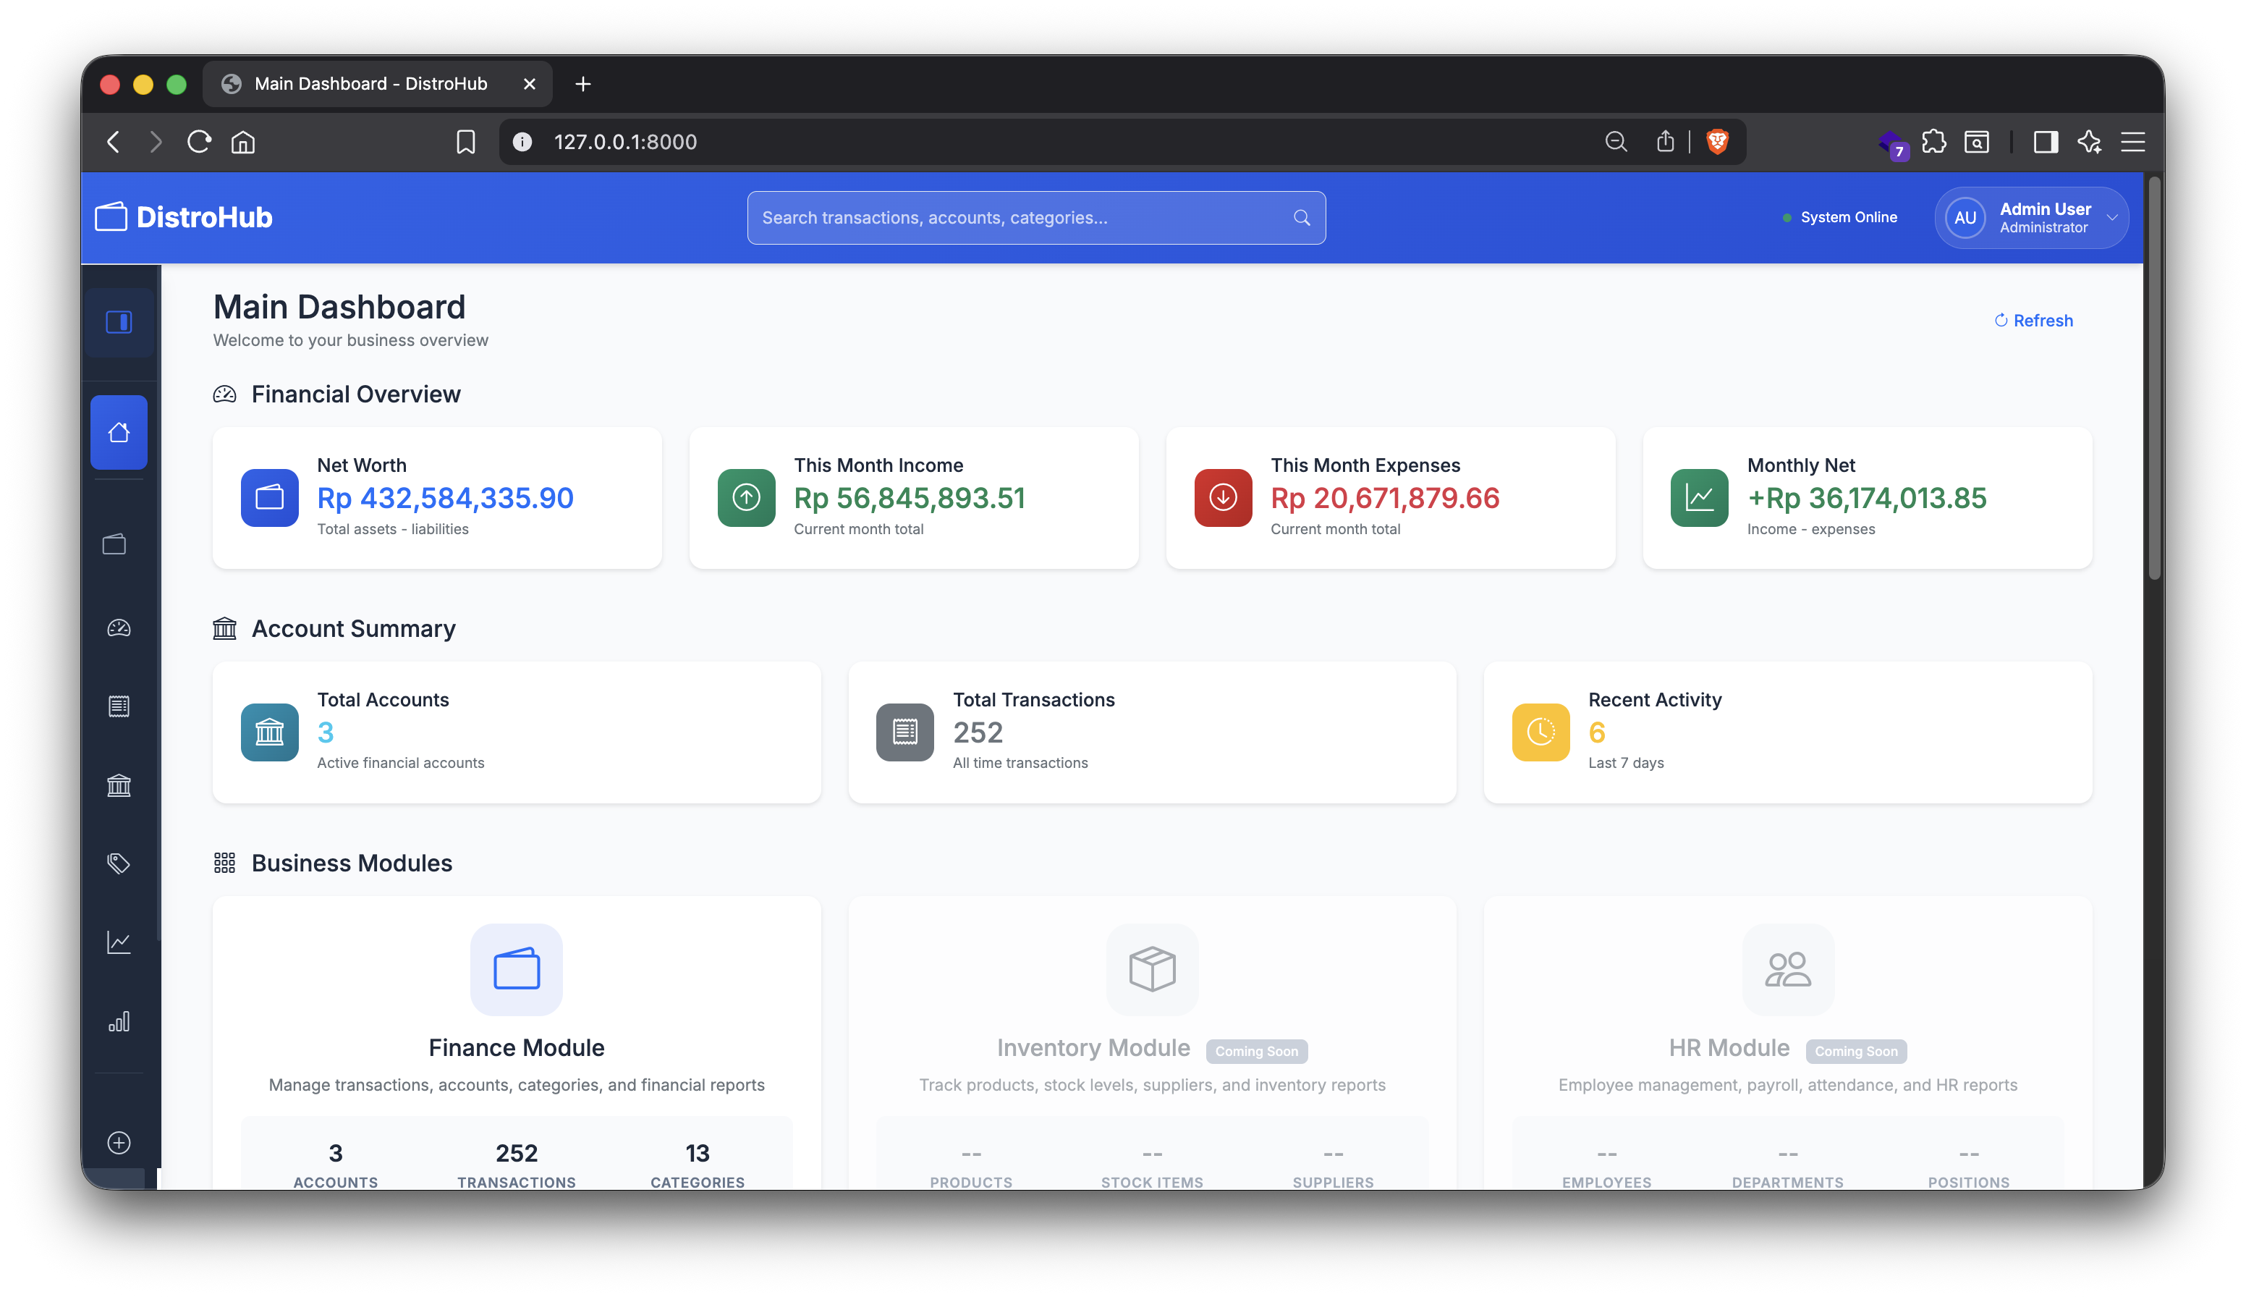The image size is (2246, 1297).
Task: Click the System Online status indicator
Action: click(1840, 216)
